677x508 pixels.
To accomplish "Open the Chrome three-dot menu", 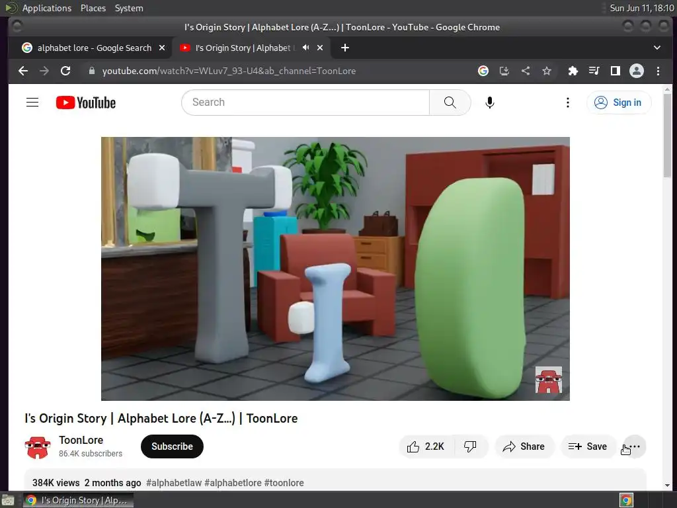I will (x=658, y=71).
